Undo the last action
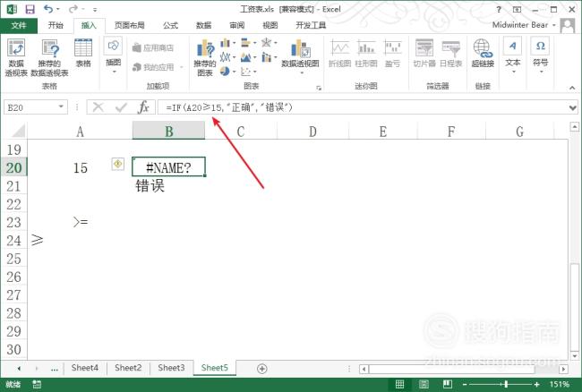582x392 pixels. click(47, 9)
